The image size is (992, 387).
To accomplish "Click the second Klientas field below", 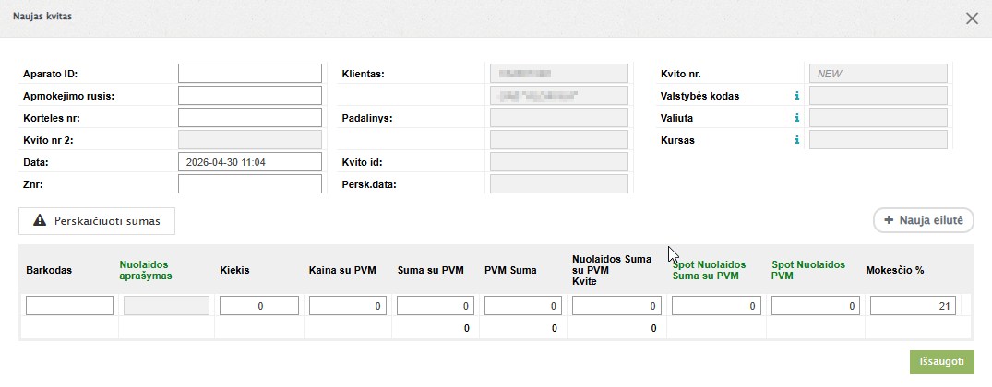I will pyautogui.click(x=559, y=95).
